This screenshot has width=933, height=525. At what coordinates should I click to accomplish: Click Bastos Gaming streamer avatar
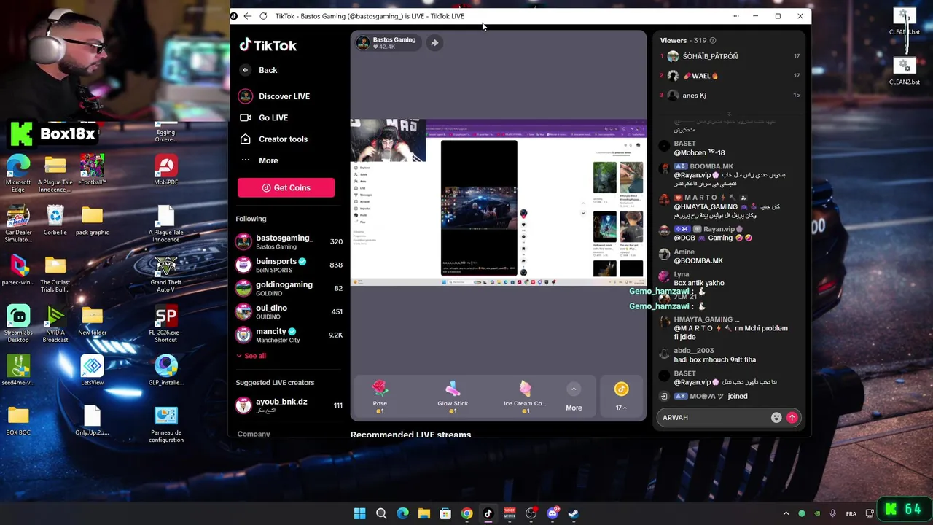coord(363,43)
